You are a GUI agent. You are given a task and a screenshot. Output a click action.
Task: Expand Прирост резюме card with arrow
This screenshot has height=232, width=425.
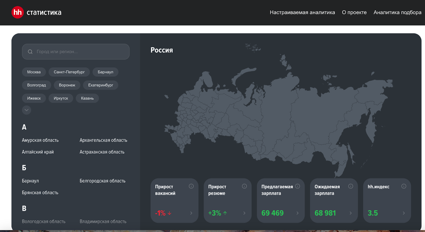tap(244, 213)
